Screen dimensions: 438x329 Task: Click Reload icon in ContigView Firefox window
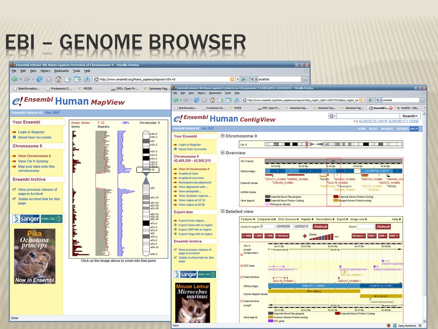[x=197, y=100]
